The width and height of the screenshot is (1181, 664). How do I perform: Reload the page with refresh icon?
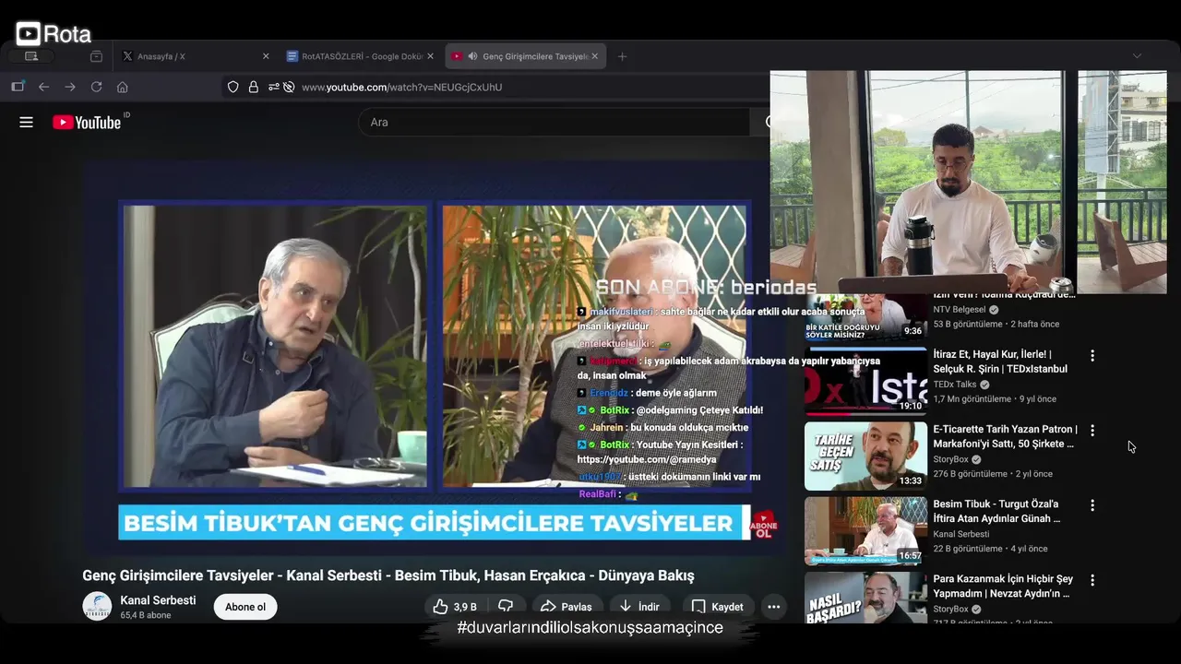click(x=96, y=87)
